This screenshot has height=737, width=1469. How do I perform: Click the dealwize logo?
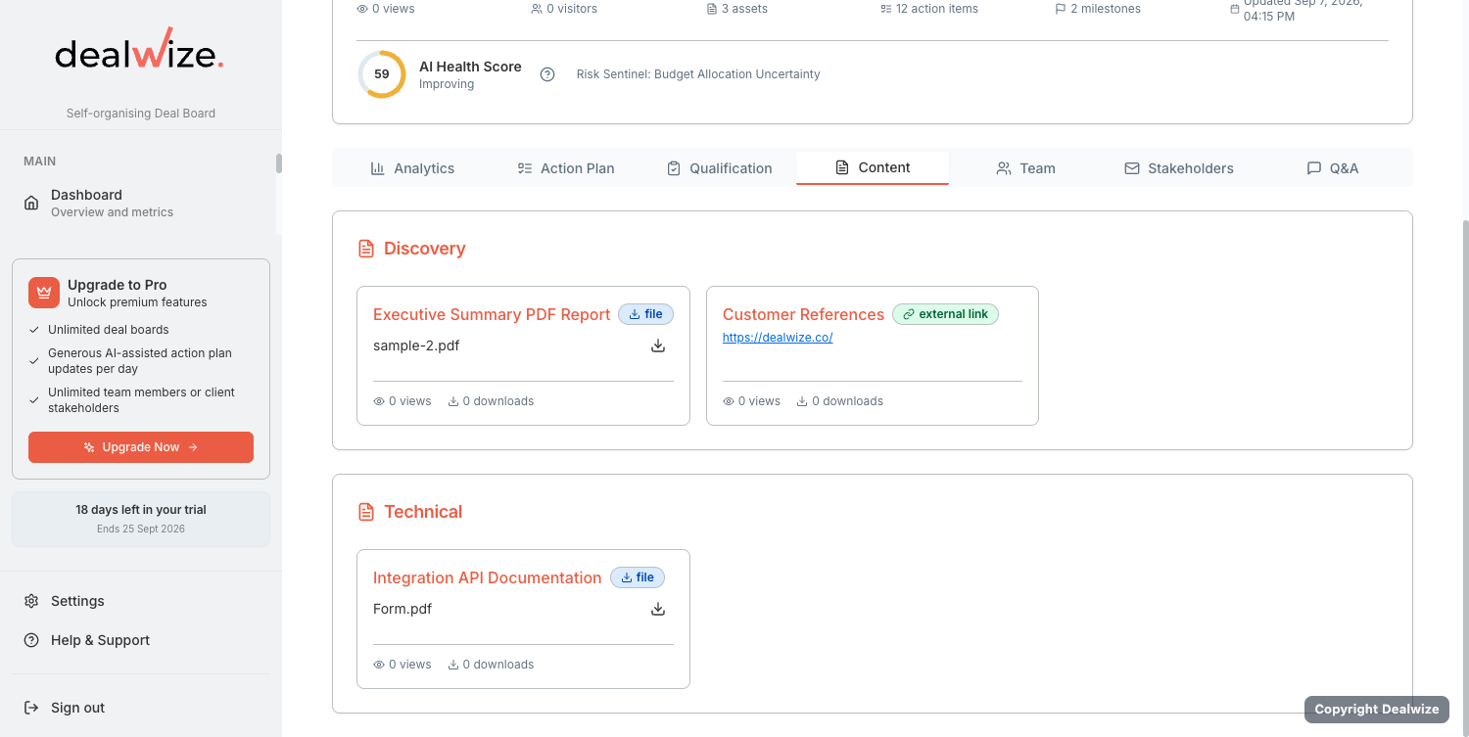pos(140,49)
